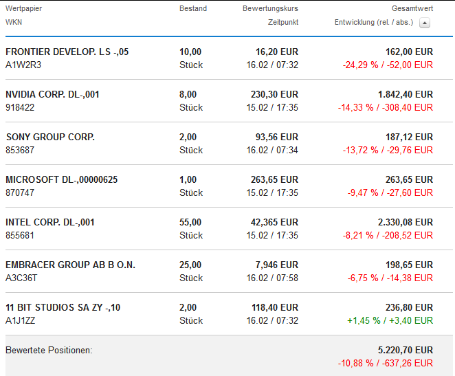Click the Zeitpunkt column sub-header
Viewport: 455px width, 376px height.
[x=282, y=23]
